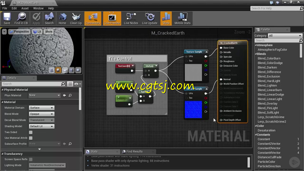Screen dimensions: 304x171
Task: Open Phys Material None dropdown
Action: (44, 95)
